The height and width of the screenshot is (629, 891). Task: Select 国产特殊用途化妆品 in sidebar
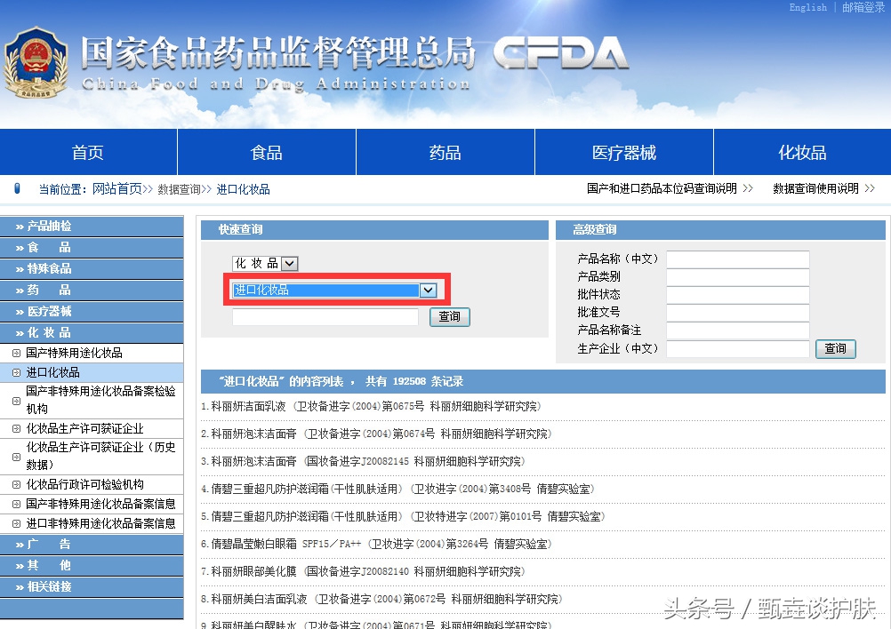pyautogui.click(x=75, y=353)
